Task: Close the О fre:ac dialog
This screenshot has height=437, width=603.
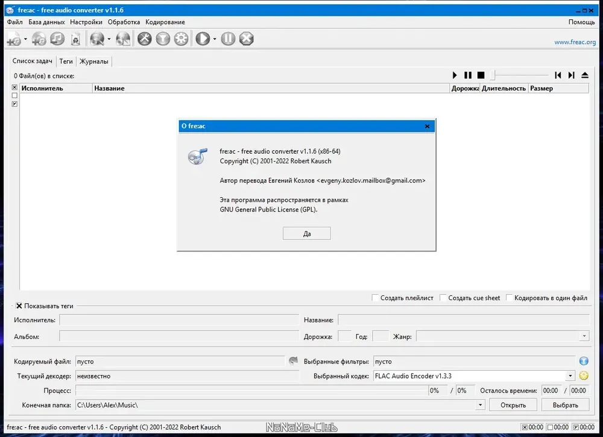Action: (x=427, y=126)
